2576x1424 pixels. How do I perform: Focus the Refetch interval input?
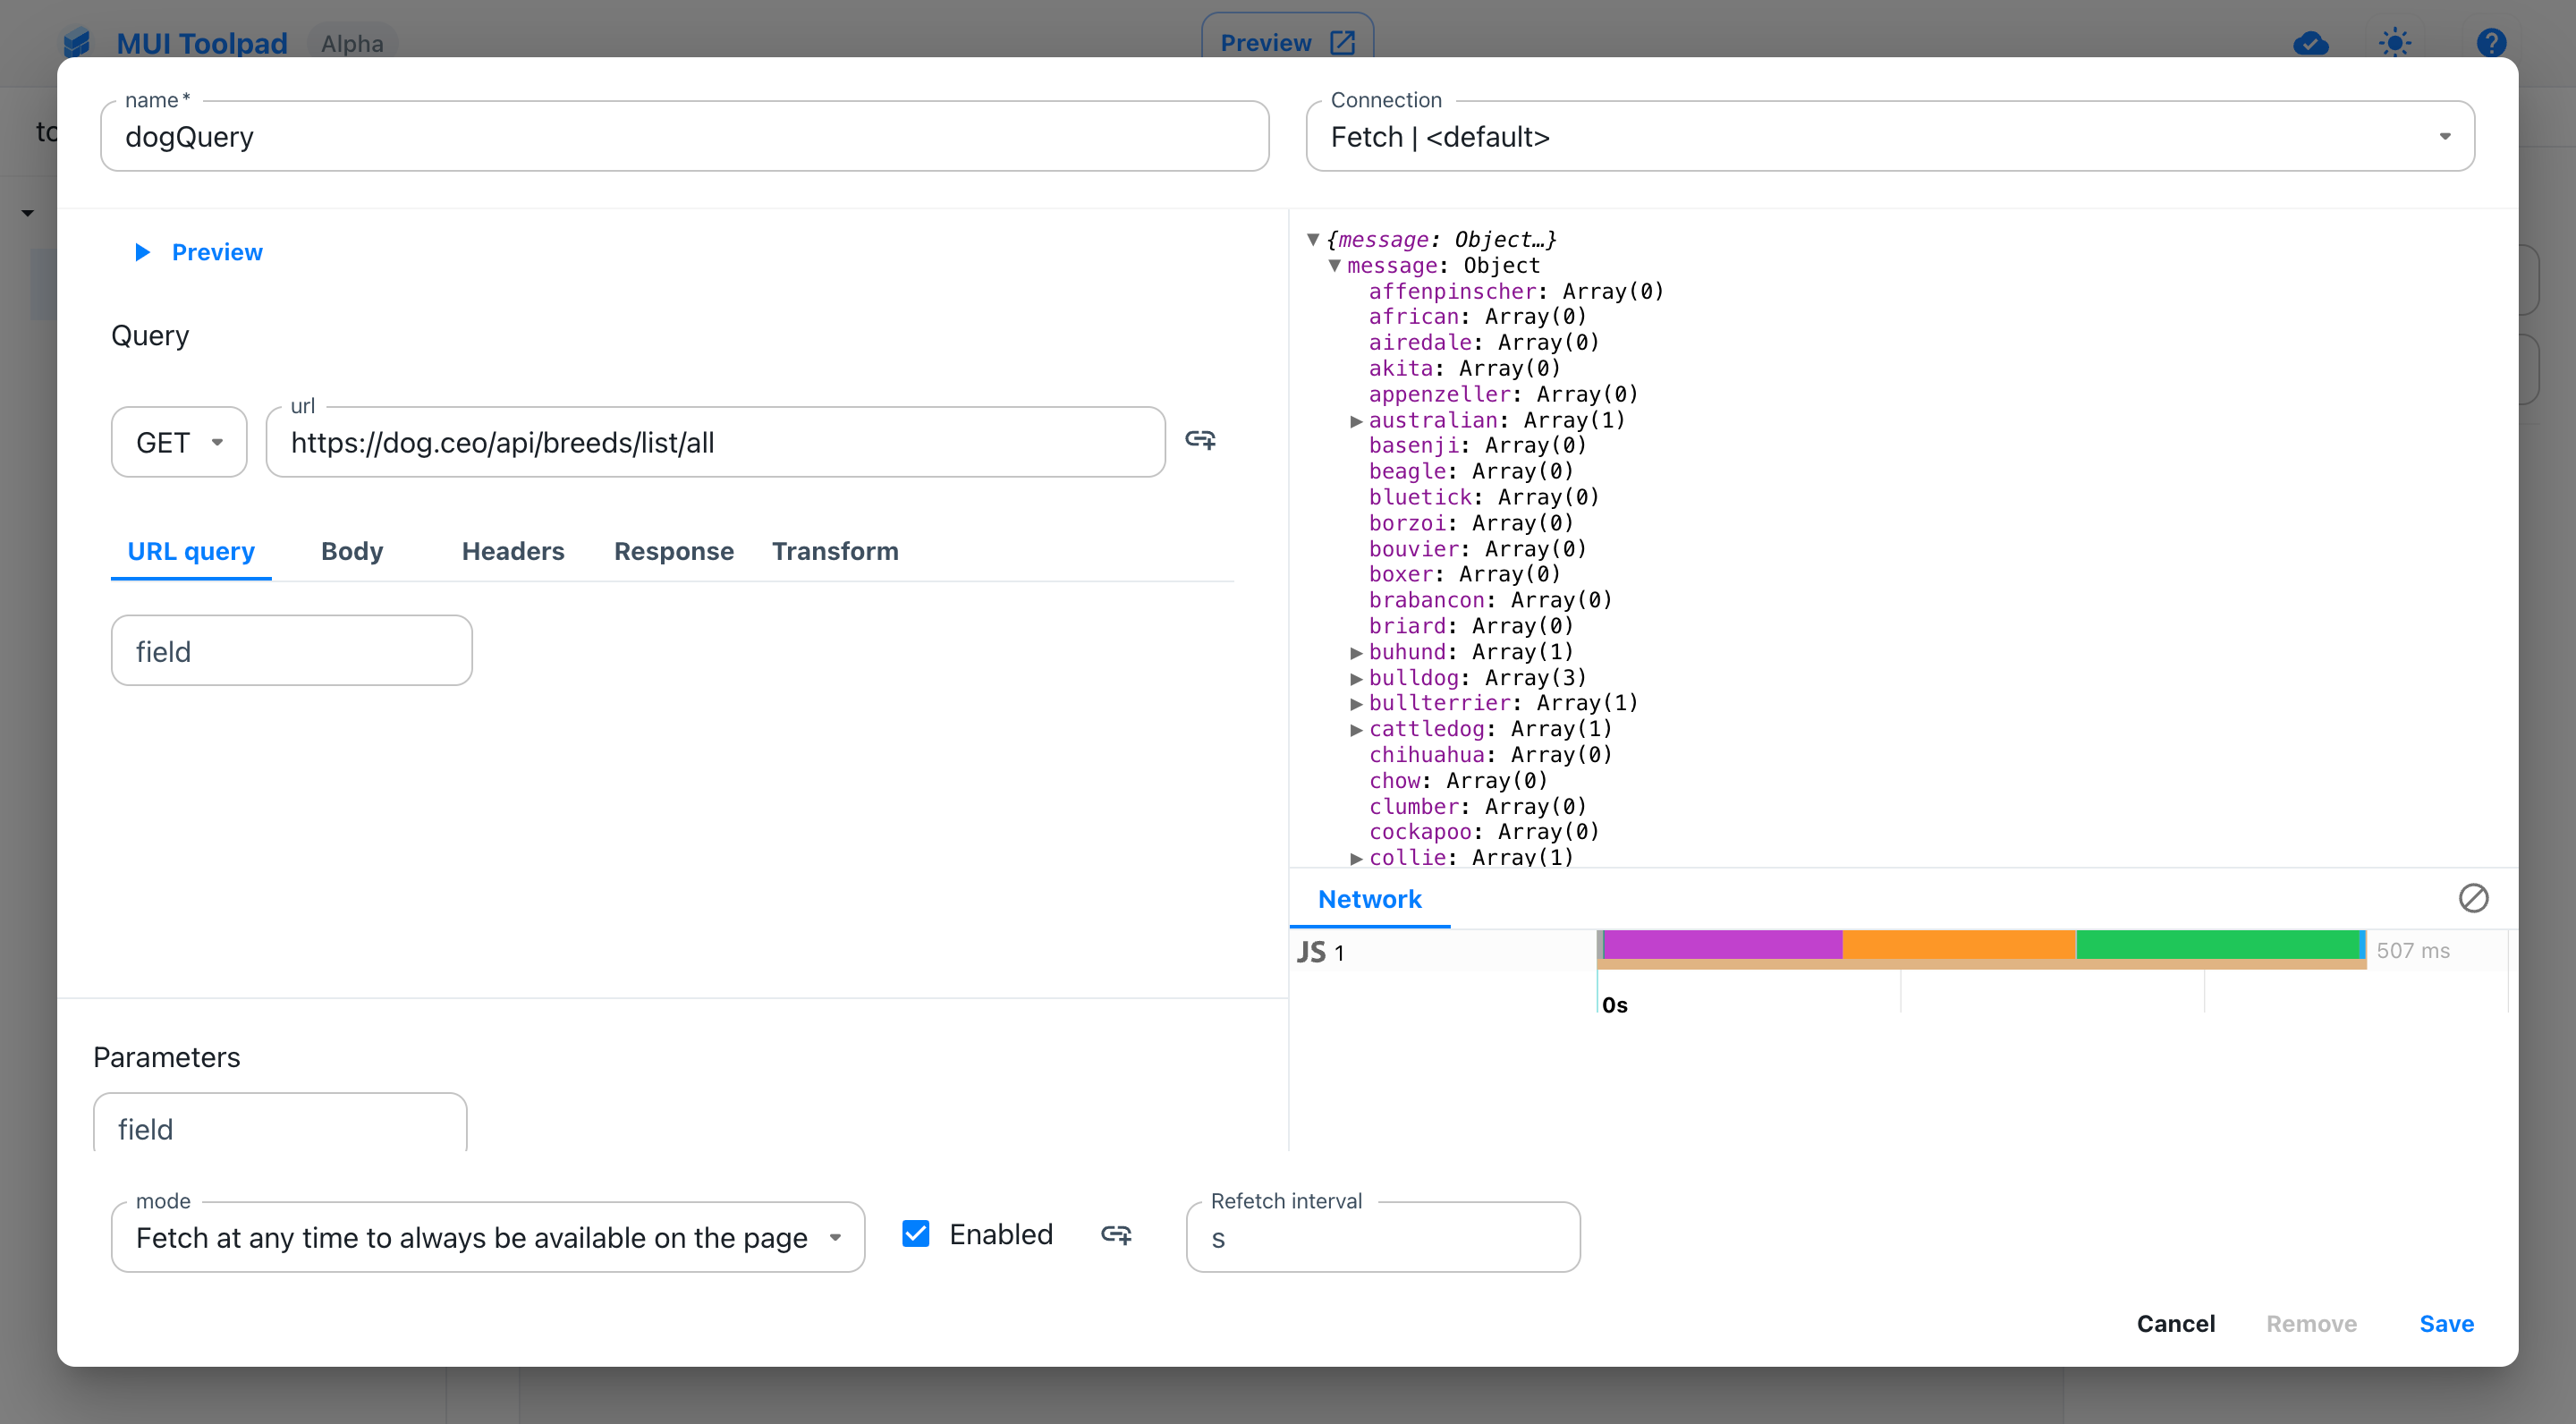pos(1383,1237)
